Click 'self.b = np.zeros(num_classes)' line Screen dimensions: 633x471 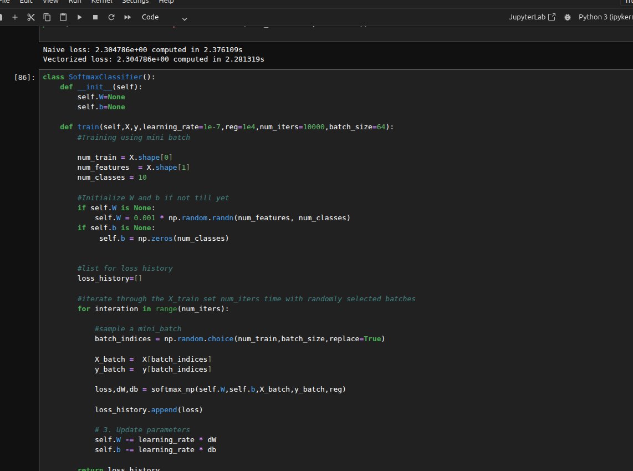tap(164, 239)
